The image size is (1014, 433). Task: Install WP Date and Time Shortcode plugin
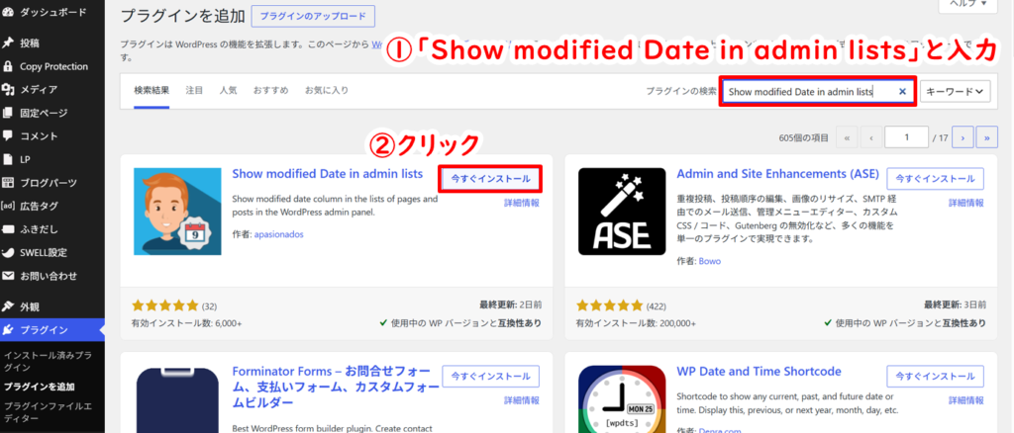[x=935, y=377]
